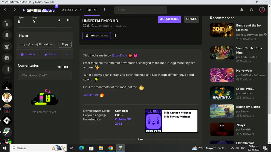This screenshot has height=152, width=271.
Task: Click the Joey Drew Studios author name
Action: 252,35
